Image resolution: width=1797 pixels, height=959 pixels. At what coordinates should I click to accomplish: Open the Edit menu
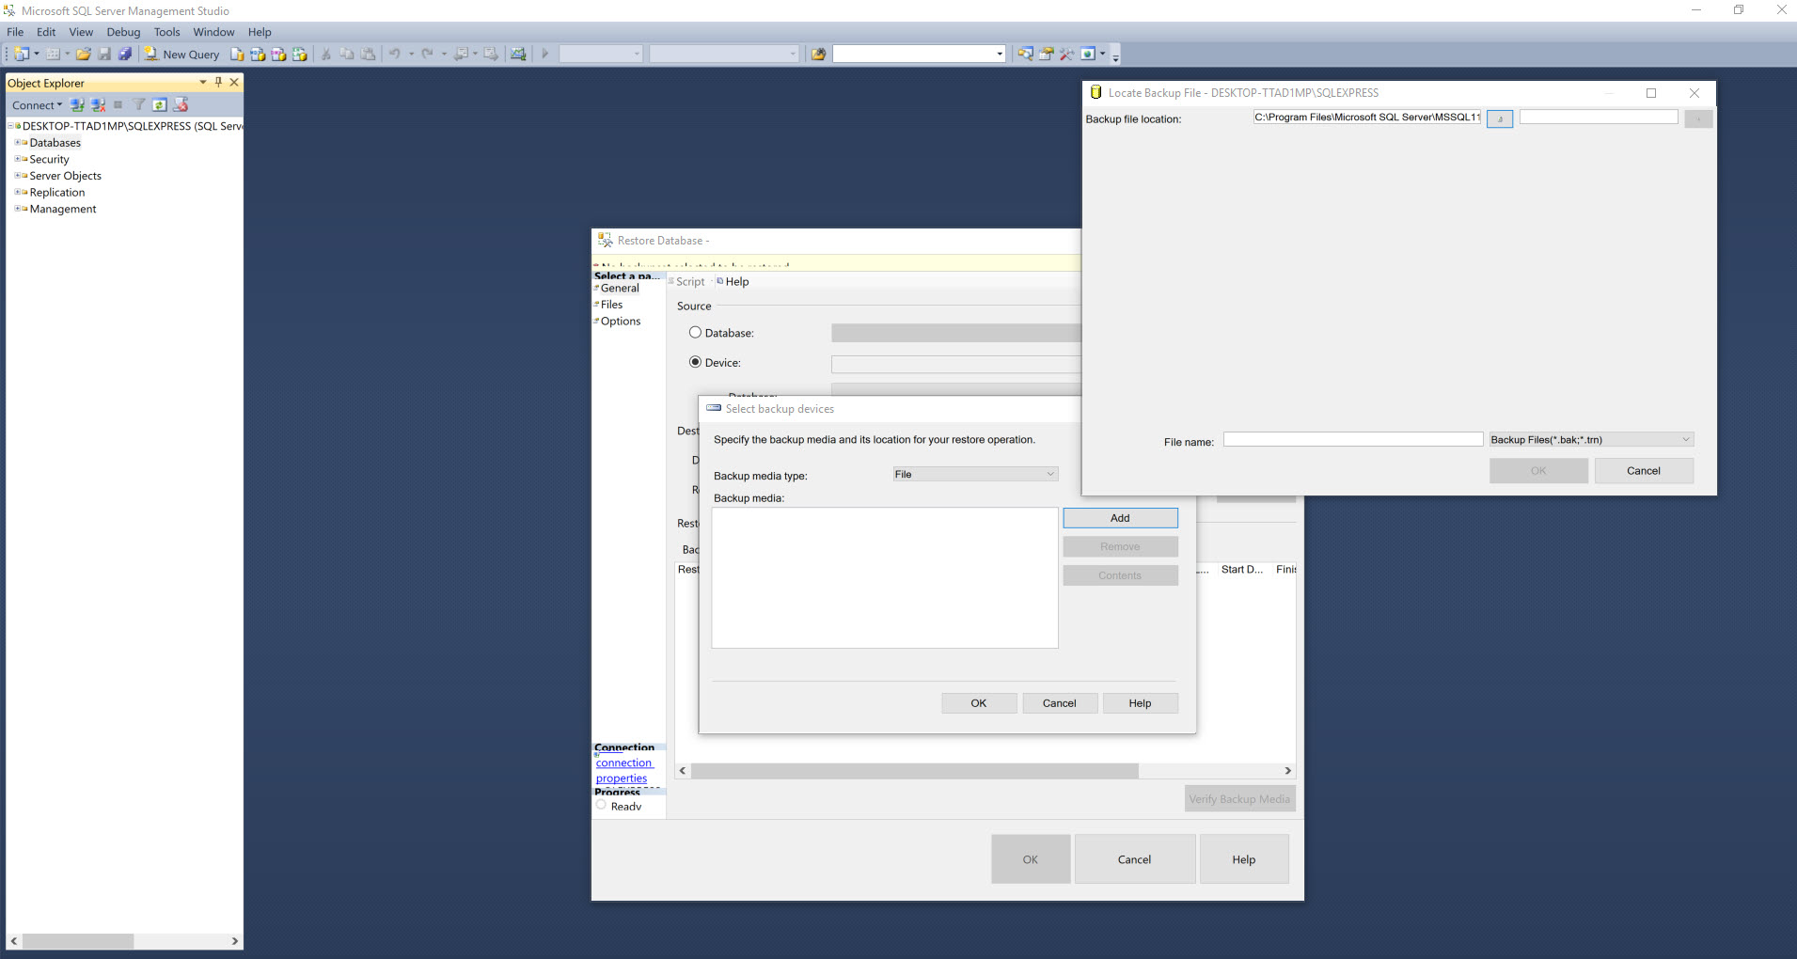click(x=46, y=32)
